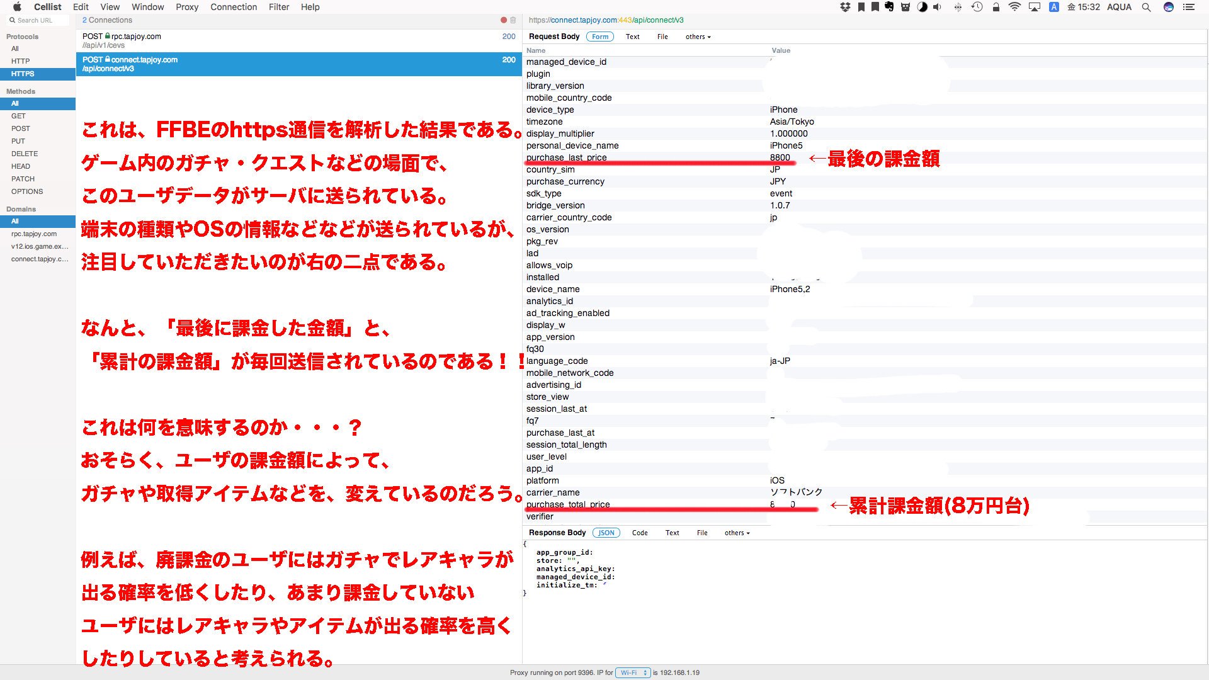Click the cat-face menu bar icon
The height and width of the screenshot is (680, 1209).
click(x=905, y=7)
